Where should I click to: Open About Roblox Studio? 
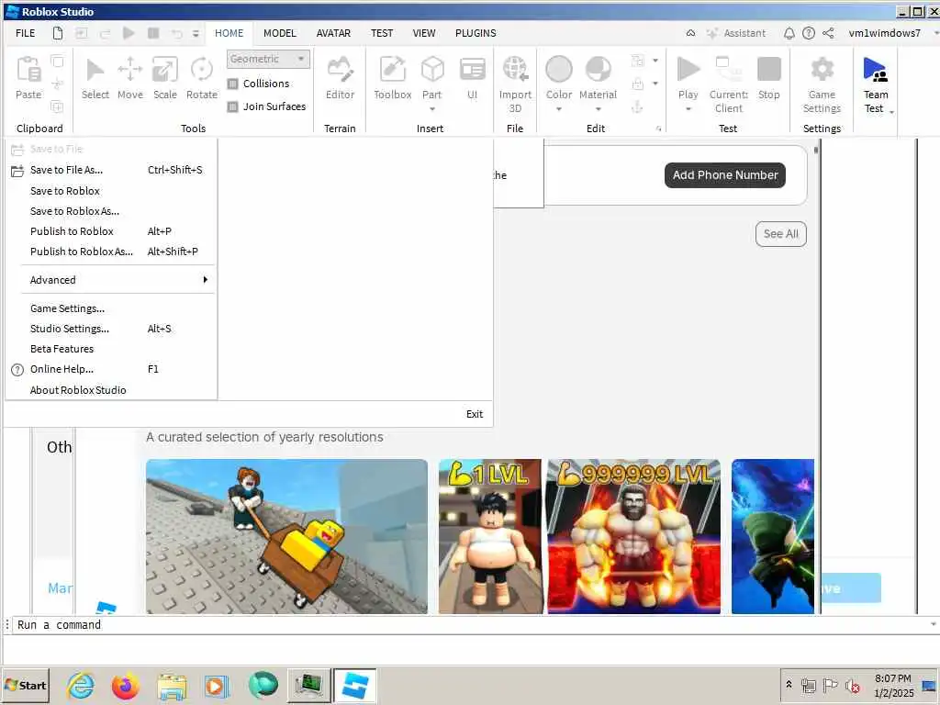click(111, 390)
